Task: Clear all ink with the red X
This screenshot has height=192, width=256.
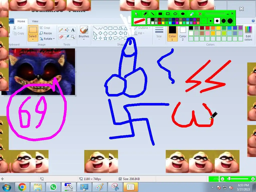Action: pyautogui.click(x=200, y=14)
